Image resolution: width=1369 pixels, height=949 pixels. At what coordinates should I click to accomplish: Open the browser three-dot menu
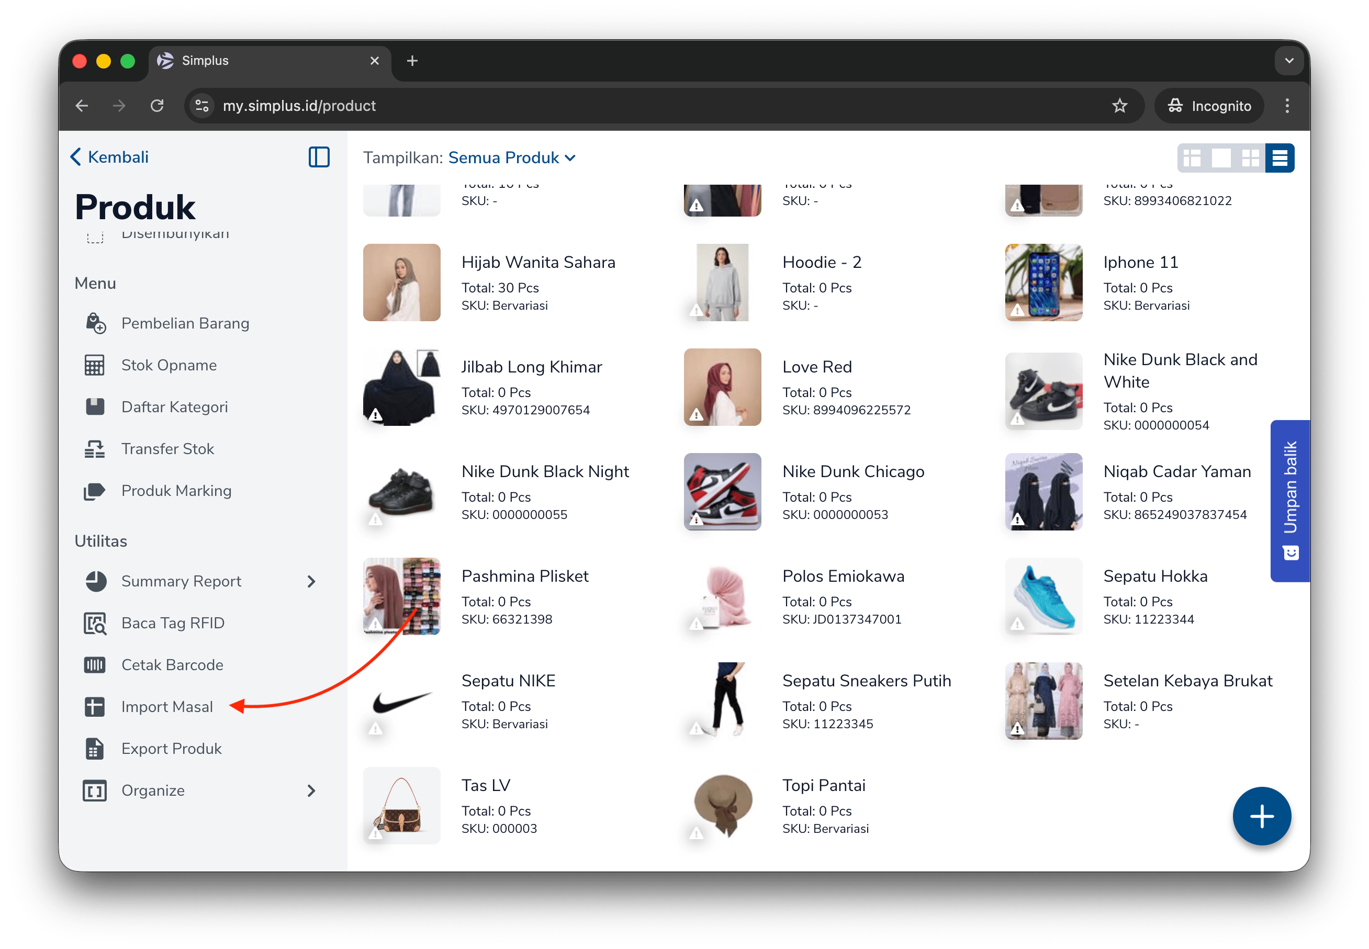click(1287, 106)
